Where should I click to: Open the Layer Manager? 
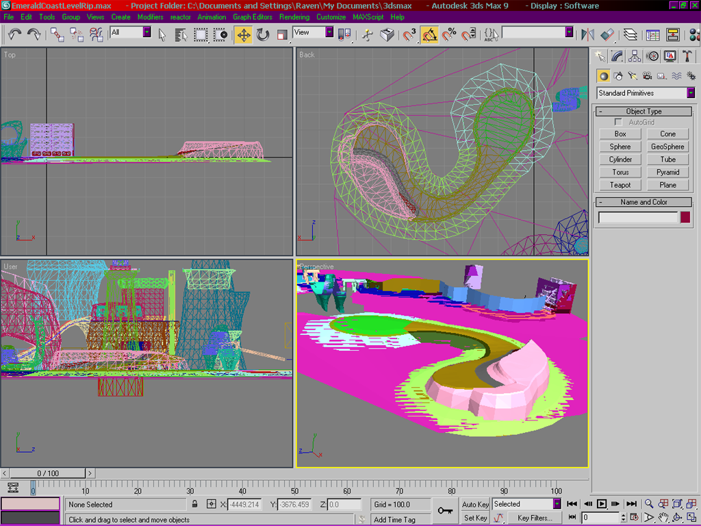click(630, 34)
